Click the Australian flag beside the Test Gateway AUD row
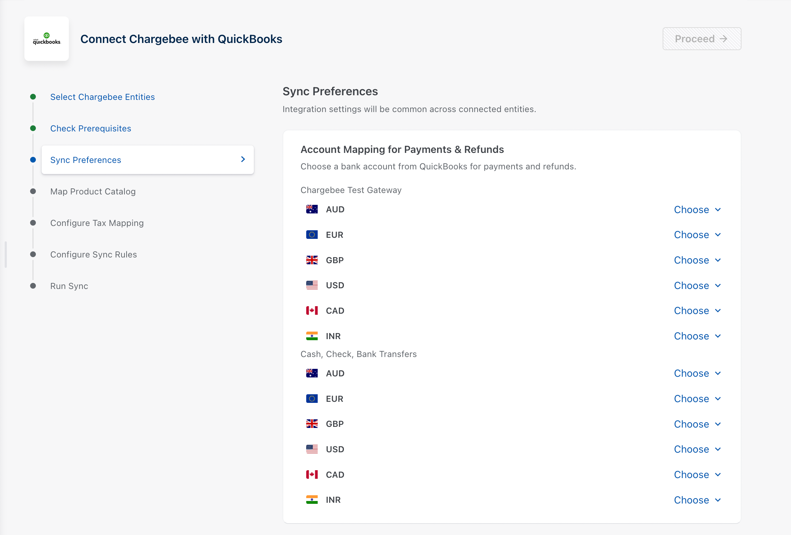791x535 pixels. pyautogui.click(x=312, y=209)
